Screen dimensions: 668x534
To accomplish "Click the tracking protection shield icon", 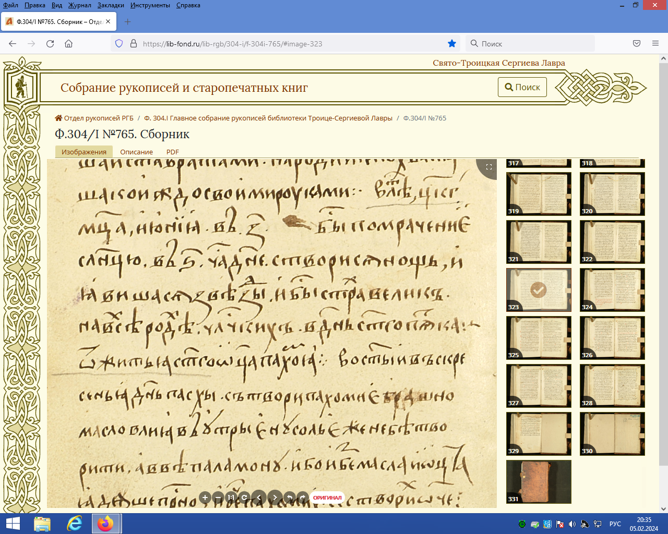I will (119, 44).
